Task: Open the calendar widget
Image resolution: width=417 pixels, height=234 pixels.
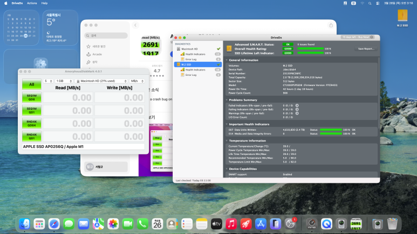Action: (21, 27)
